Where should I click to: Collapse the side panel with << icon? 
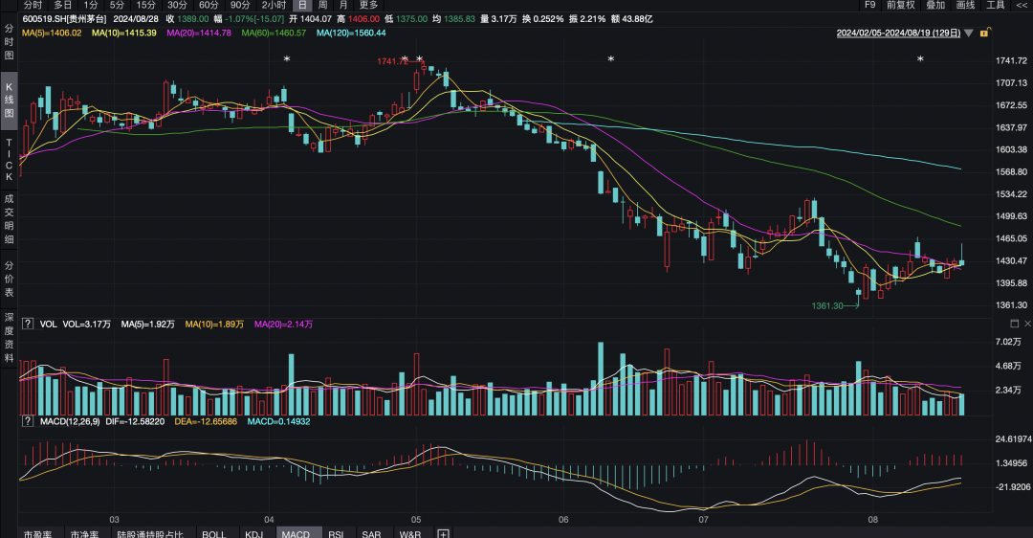tap(1022, 5)
